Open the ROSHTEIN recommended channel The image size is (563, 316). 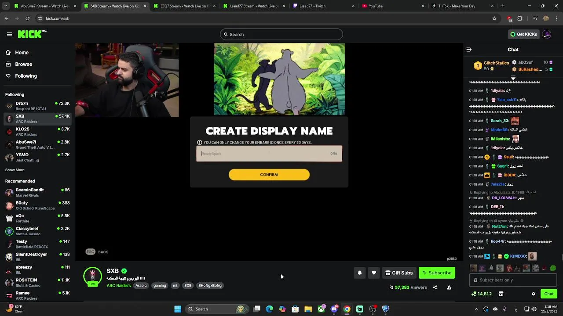(x=38, y=282)
